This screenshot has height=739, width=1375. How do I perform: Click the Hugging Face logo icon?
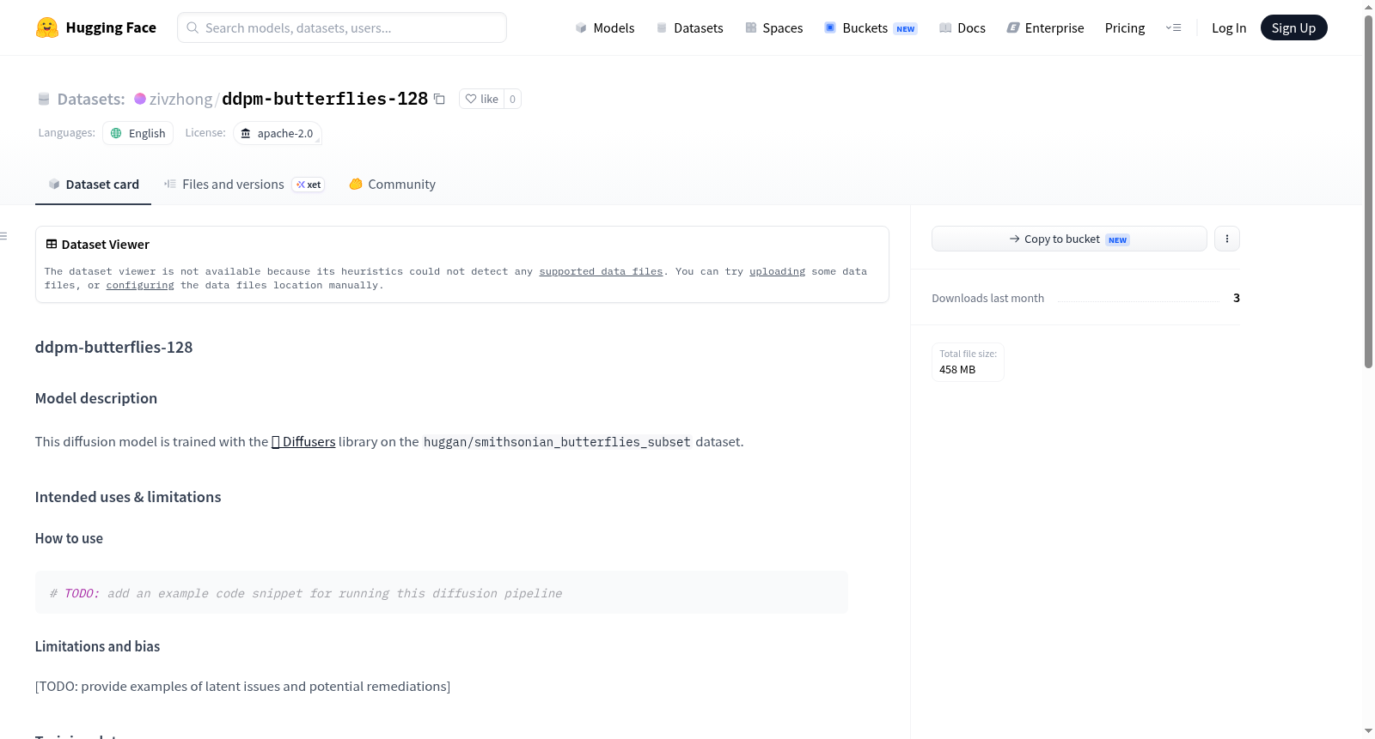click(x=47, y=27)
